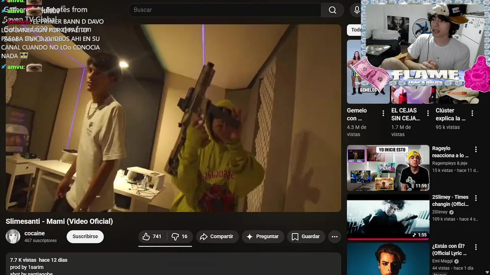Open 2Slimey Times changin thumbnail
490x275 pixels.
[388, 217]
